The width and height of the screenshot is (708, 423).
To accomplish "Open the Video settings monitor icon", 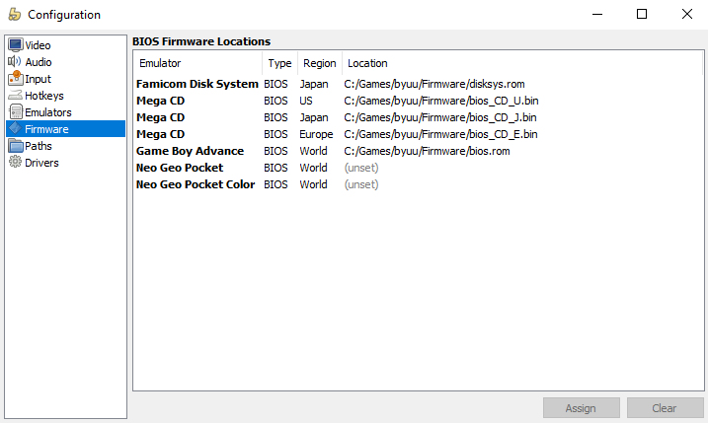I will [16, 45].
